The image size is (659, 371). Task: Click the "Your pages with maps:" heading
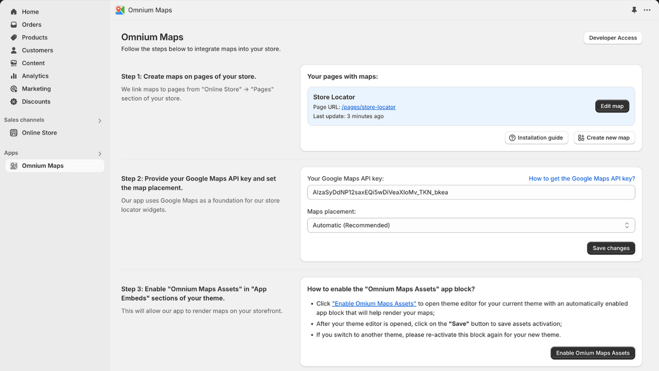pyautogui.click(x=342, y=77)
